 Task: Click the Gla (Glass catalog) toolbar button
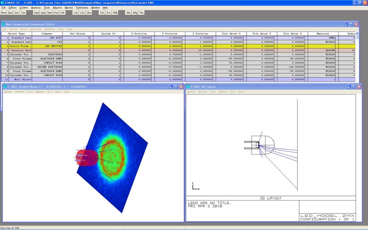128,13
